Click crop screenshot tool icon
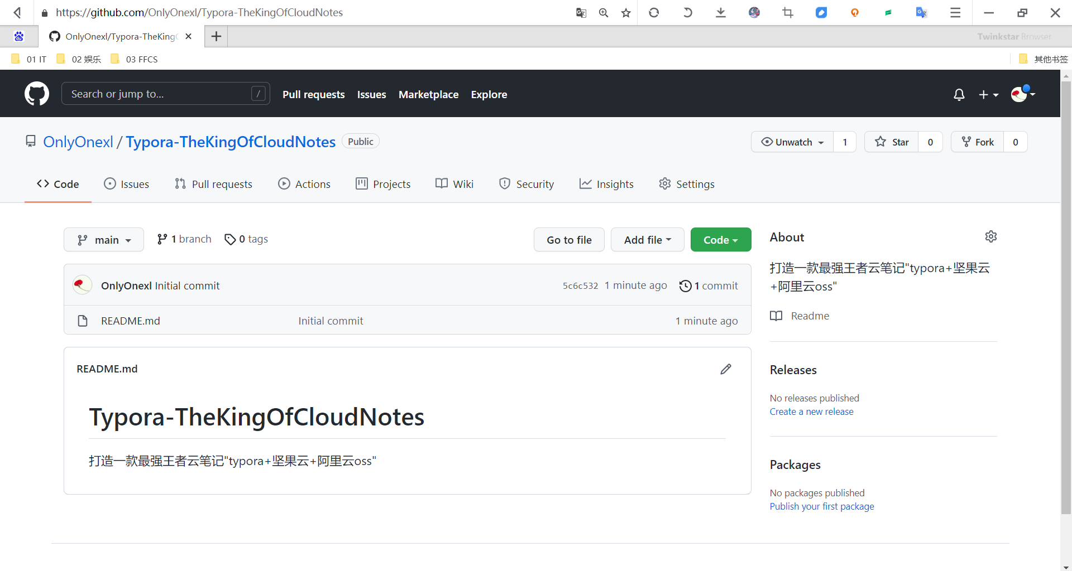Image resolution: width=1072 pixels, height=571 pixels. point(788,12)
